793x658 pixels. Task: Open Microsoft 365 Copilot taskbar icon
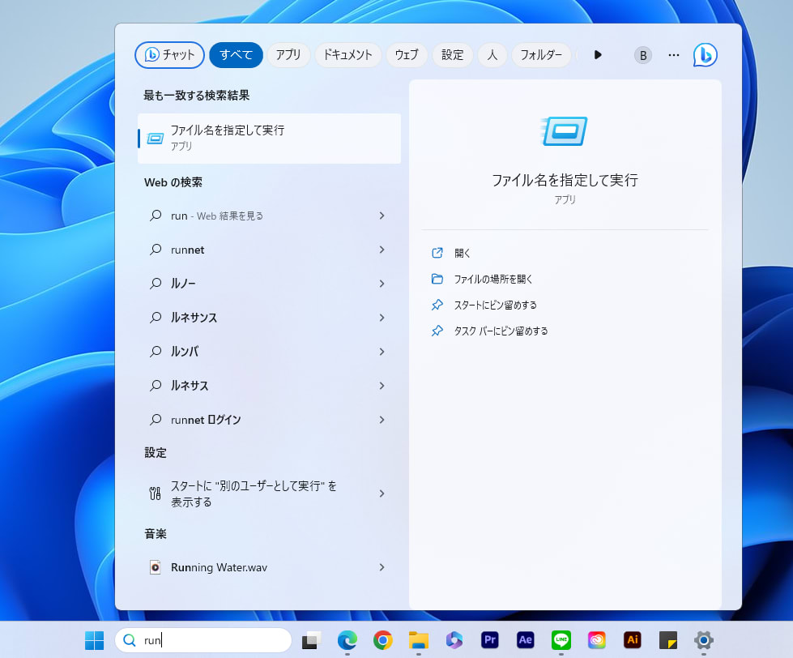tap(454, 640)
